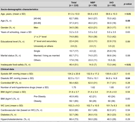Click the value '134.2 ± 20.6'

coord(74,74)
